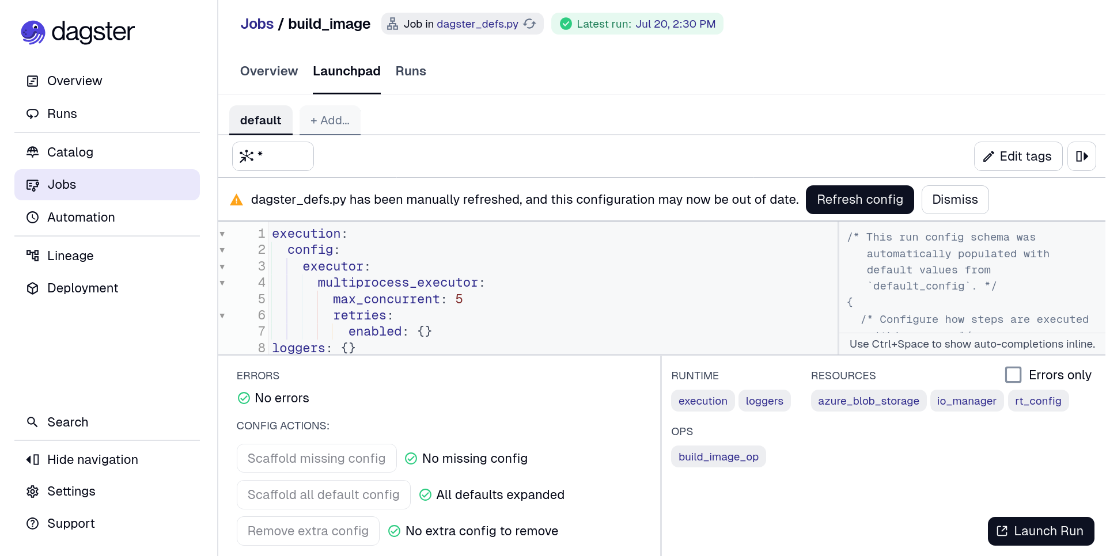The height and width of the screenshot is (556, 1106).
Task: Switch to the Overview tab
Action: click(269, 71)
